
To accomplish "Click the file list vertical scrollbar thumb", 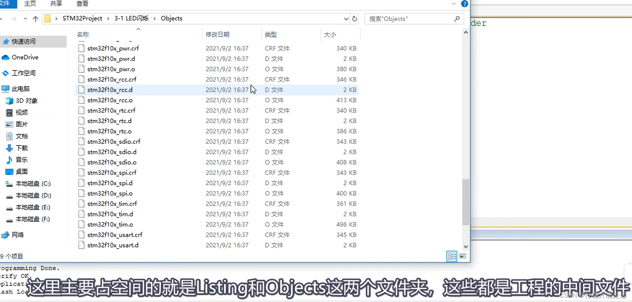I will pos(466,202).
